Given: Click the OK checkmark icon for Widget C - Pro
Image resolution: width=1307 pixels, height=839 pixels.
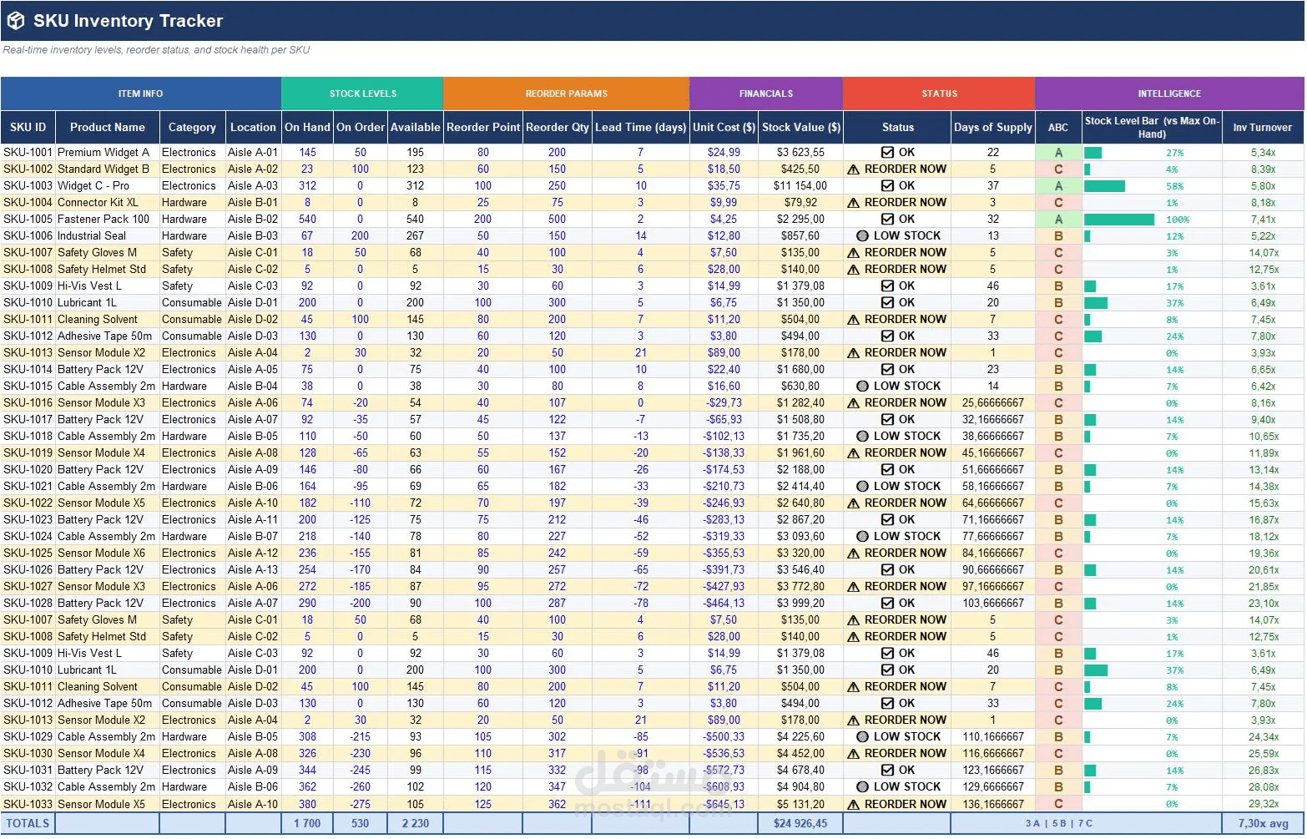Looking at the screenshot, I should [888, 185].
